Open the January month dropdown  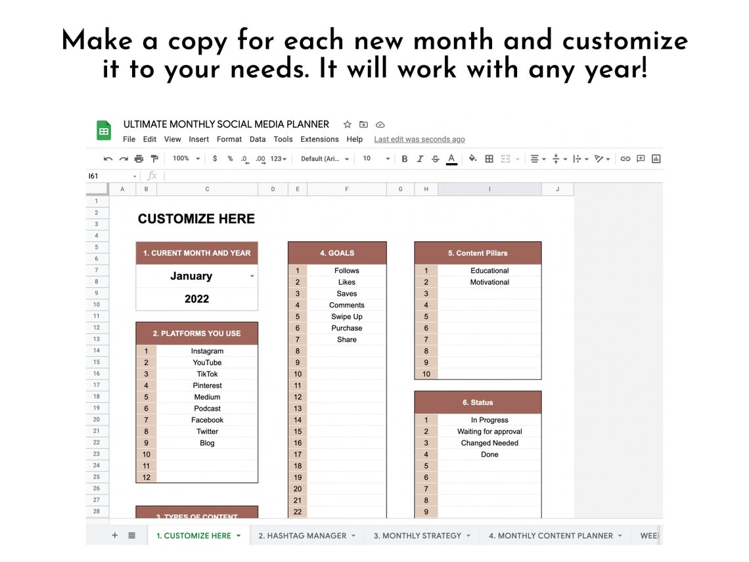252,276
